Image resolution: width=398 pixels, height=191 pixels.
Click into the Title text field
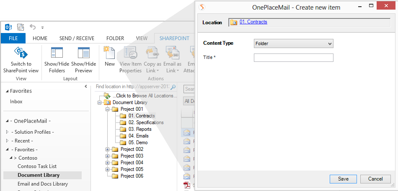[293, 58]
